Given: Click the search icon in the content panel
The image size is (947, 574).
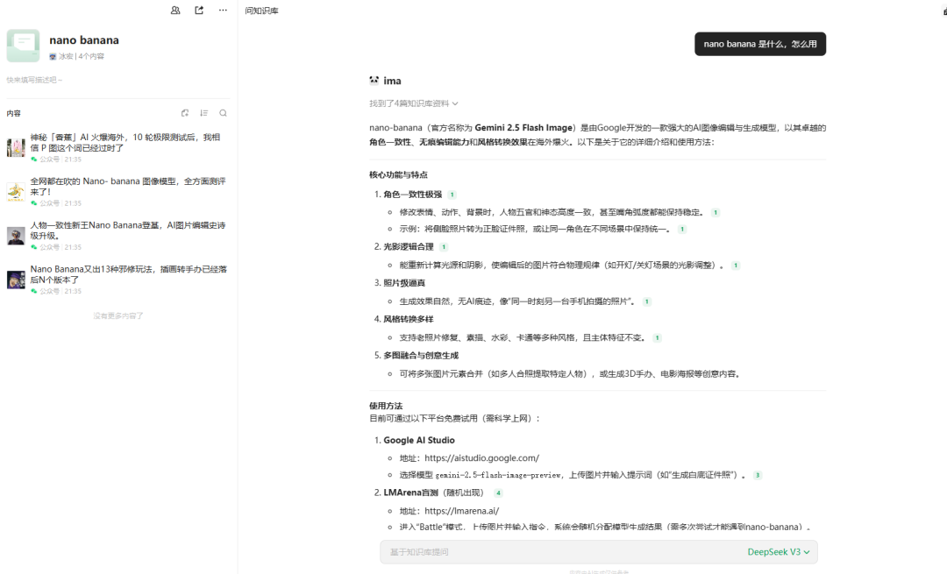Looking at the screenshot, I should 223,113.
